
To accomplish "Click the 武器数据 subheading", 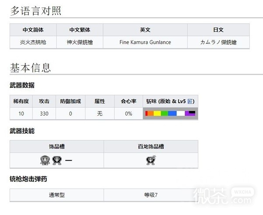I will (x=22, y=85).
